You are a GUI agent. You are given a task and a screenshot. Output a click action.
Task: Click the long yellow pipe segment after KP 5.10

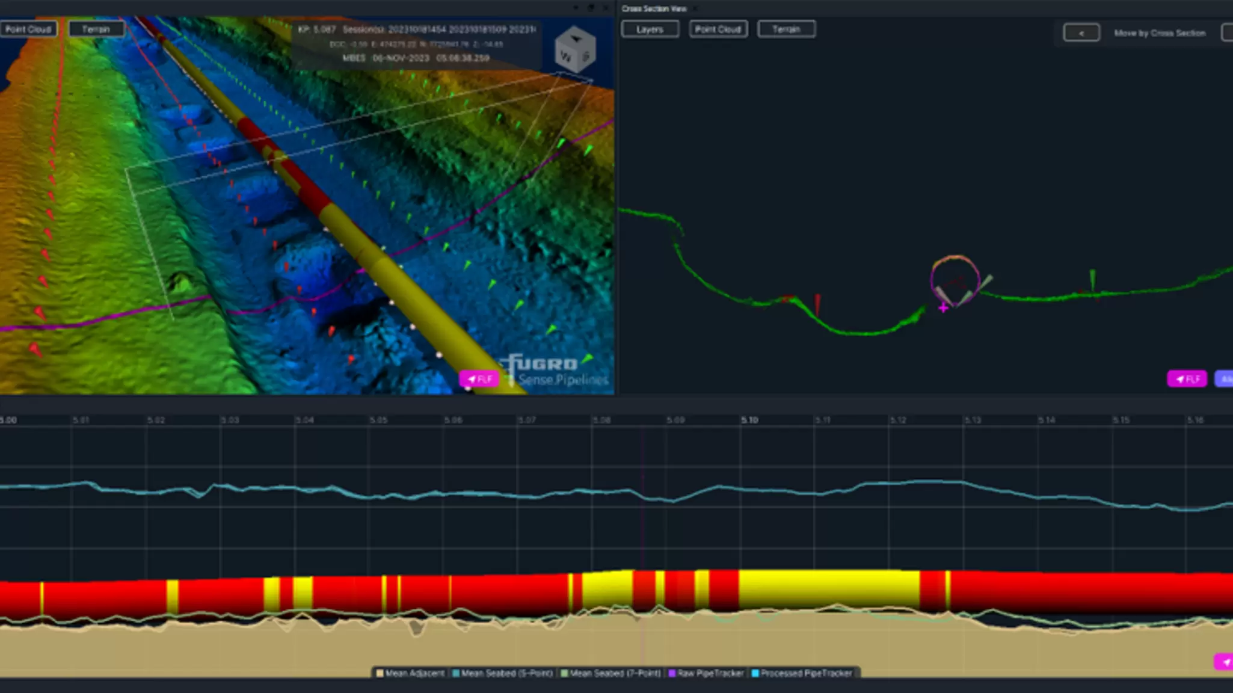(x=829, y=590)
